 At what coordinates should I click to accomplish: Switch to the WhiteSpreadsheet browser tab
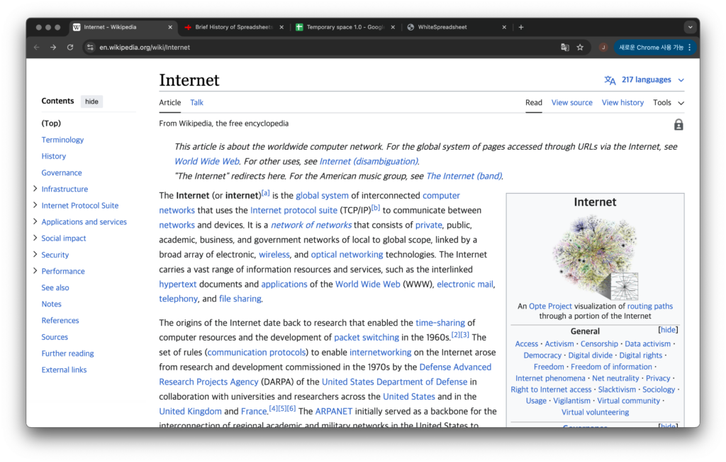(x=452, y=27)
